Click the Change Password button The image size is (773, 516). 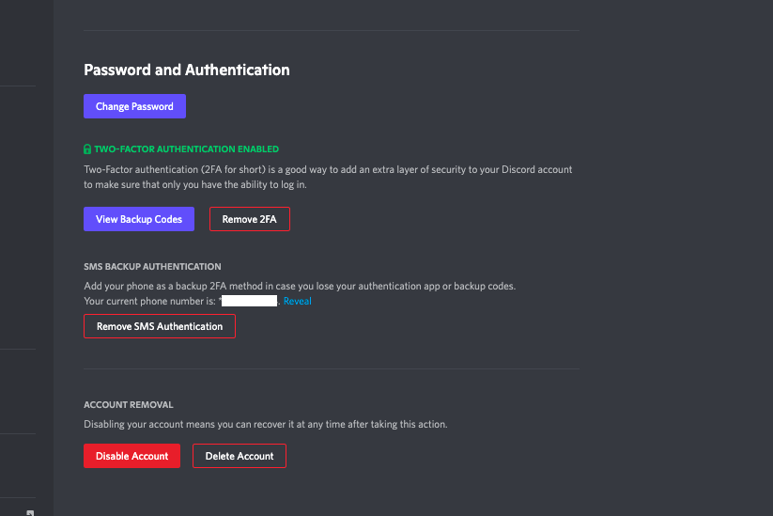coord(134,106)
